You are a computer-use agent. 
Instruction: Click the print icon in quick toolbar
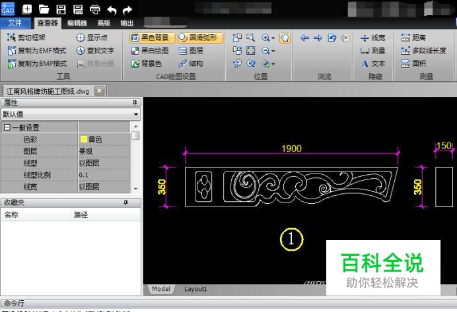(x=94, y=9)
